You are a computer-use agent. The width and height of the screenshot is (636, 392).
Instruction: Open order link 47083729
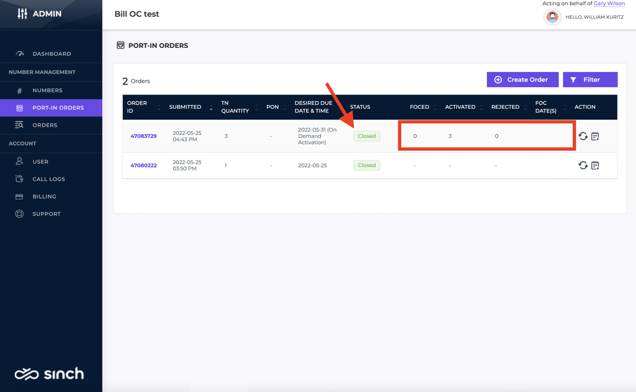144,136
